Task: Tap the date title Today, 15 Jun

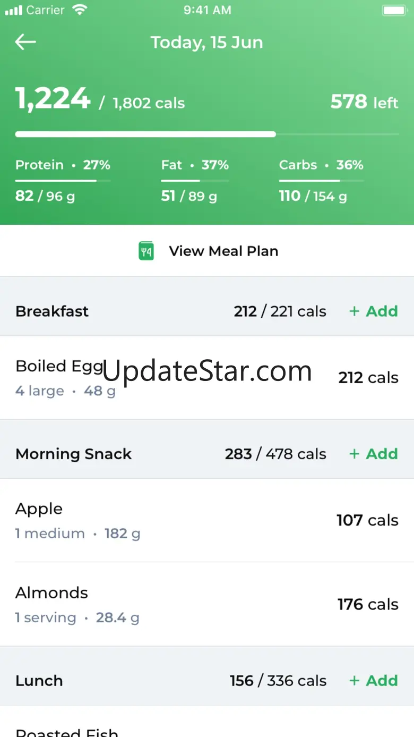Action: [x=206, y=43]
